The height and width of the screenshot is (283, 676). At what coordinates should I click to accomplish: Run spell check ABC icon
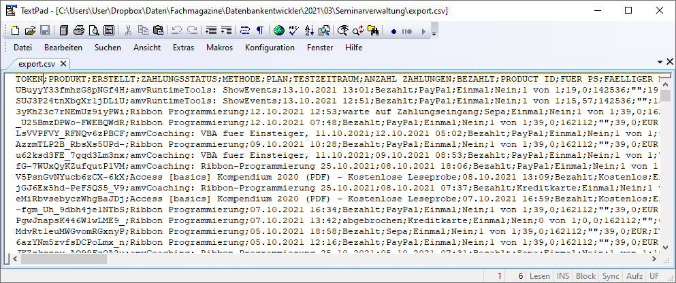coord(294,31)
